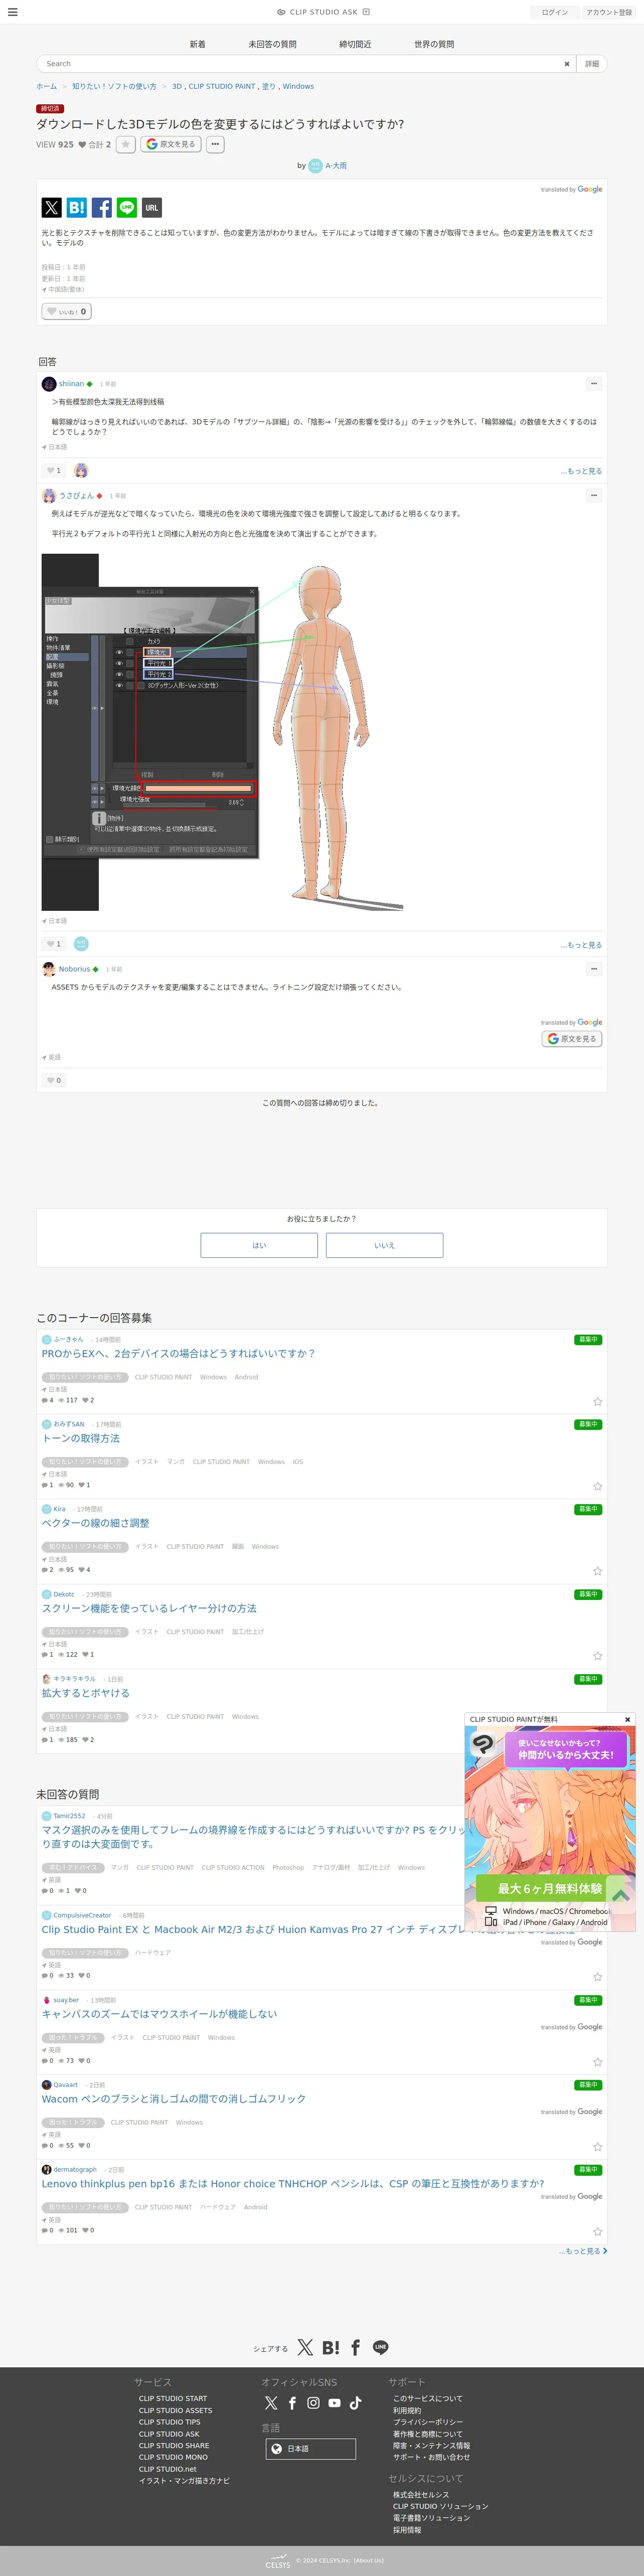Like Noborius's answer with the heart

53,1081
